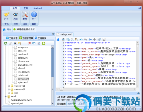This screenshot has height=112, width=143.
Task: Click the red X delete icon
Action: (30, 43)
